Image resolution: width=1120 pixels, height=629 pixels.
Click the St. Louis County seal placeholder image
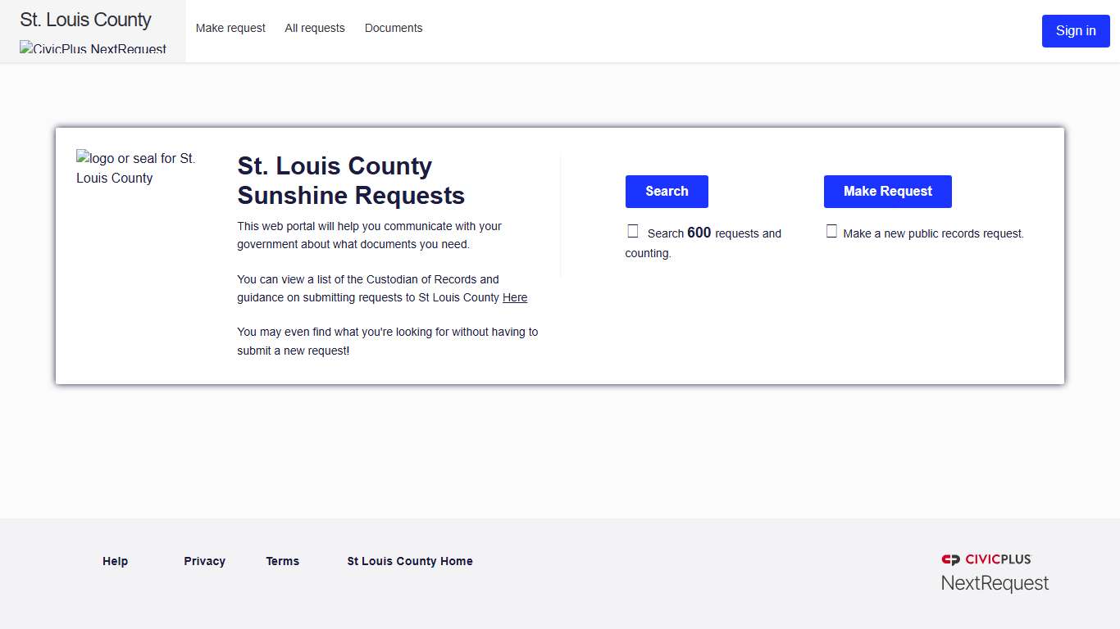(x=135, y=168)
